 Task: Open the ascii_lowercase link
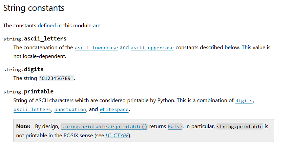[x=96, y=48]
